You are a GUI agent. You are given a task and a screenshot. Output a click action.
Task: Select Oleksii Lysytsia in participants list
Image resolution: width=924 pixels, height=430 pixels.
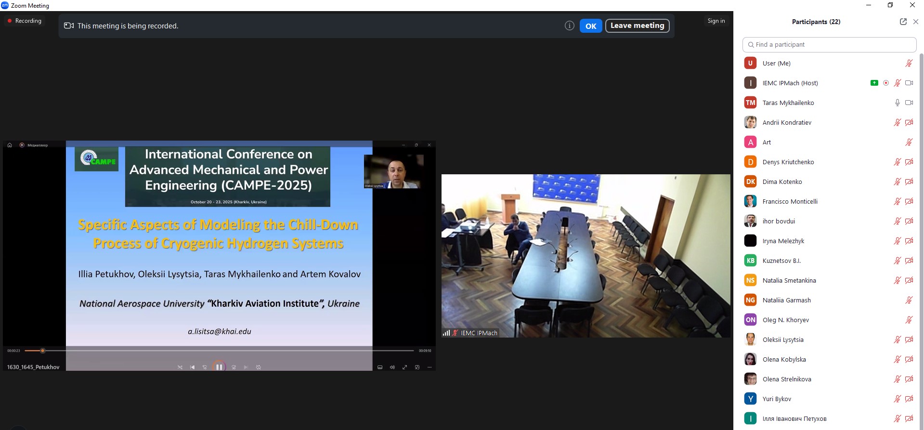click(x=782, y=339)
